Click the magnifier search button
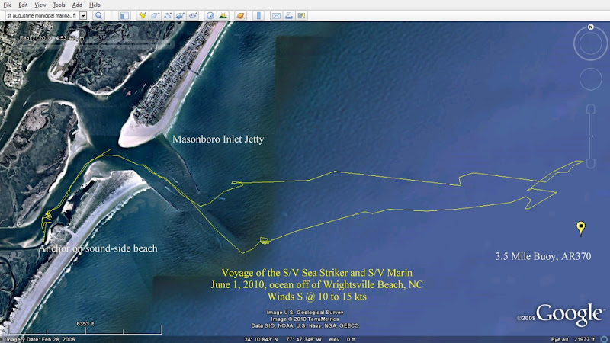This screenshot has height=343, width=610. pos(99,15)
